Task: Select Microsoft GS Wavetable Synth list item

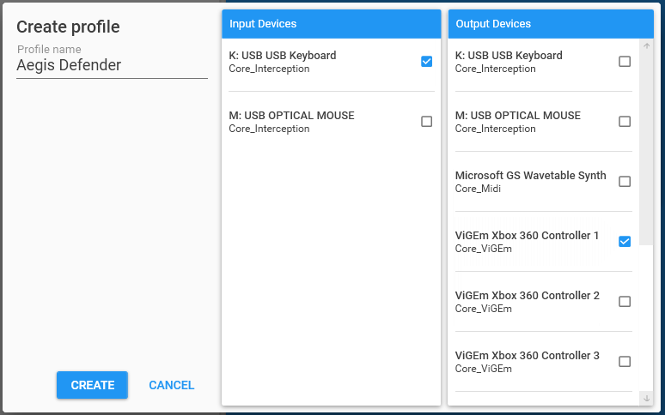Action: pyautogui.click(x=530, y=182)
